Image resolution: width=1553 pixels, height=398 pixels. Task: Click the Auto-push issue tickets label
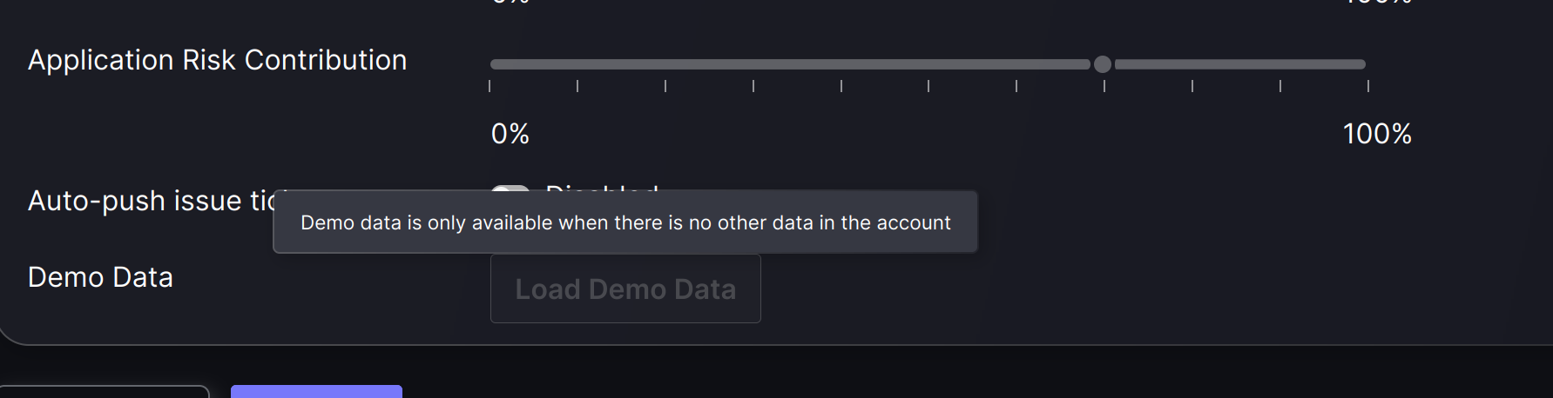(152, 201)
